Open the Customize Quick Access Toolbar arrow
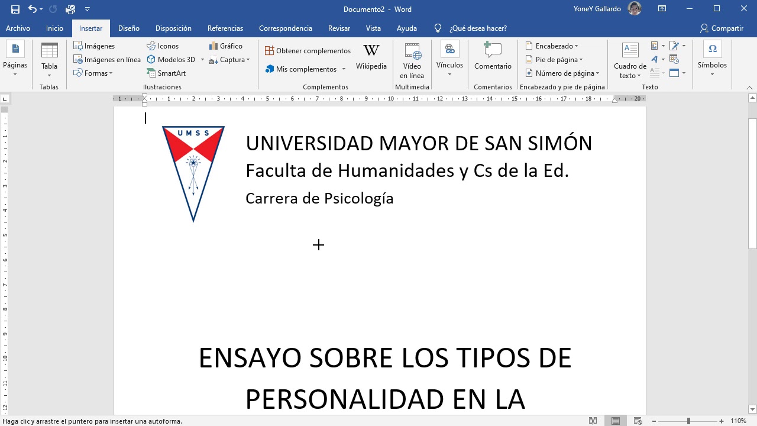The width and height of the screenshot is (757, 426). (x=88, y=9)
